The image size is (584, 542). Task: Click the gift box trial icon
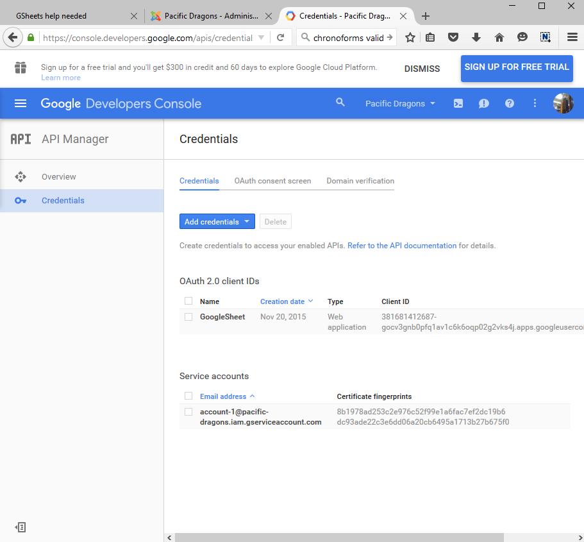click(x=21, y=67)
